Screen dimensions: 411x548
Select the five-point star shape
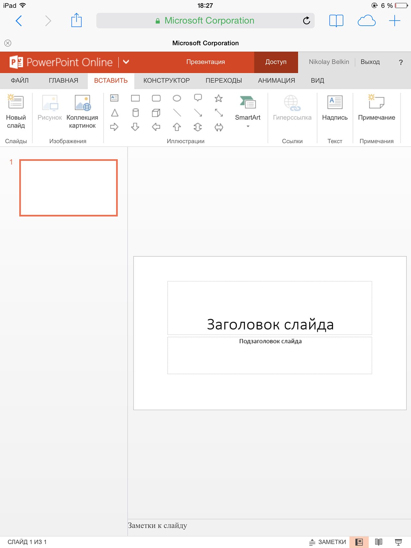[x=219, y=98]
